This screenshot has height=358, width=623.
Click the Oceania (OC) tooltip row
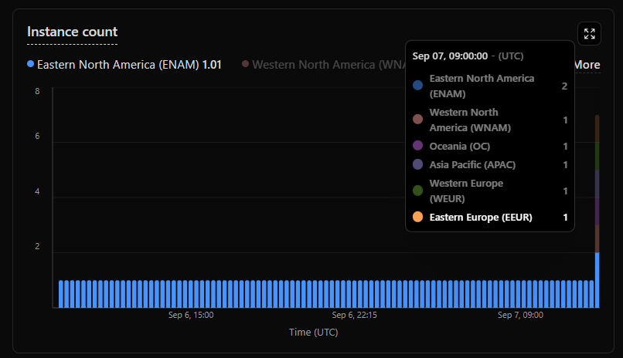[x=490, y=147]
